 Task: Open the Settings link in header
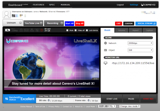click(134, 5)
